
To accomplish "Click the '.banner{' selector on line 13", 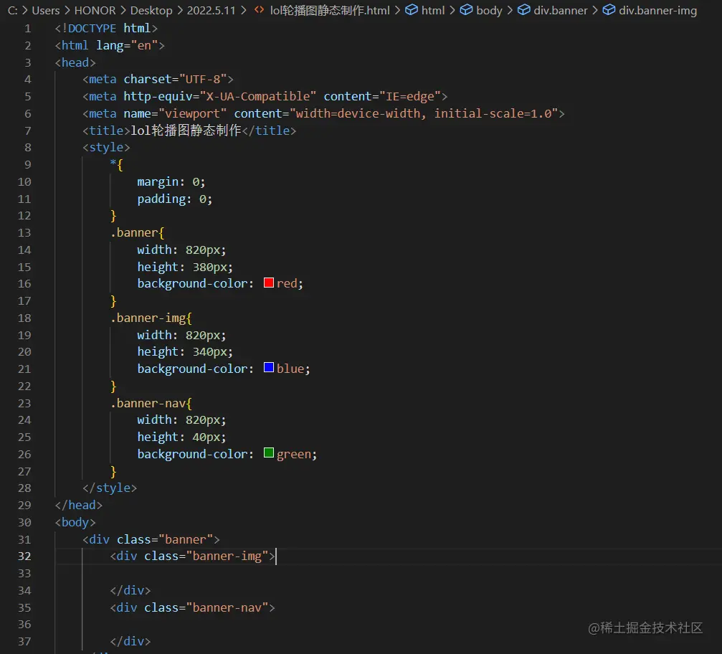I will pos(137,233).
